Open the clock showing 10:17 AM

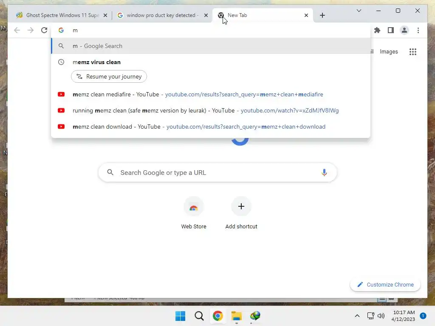404,316
